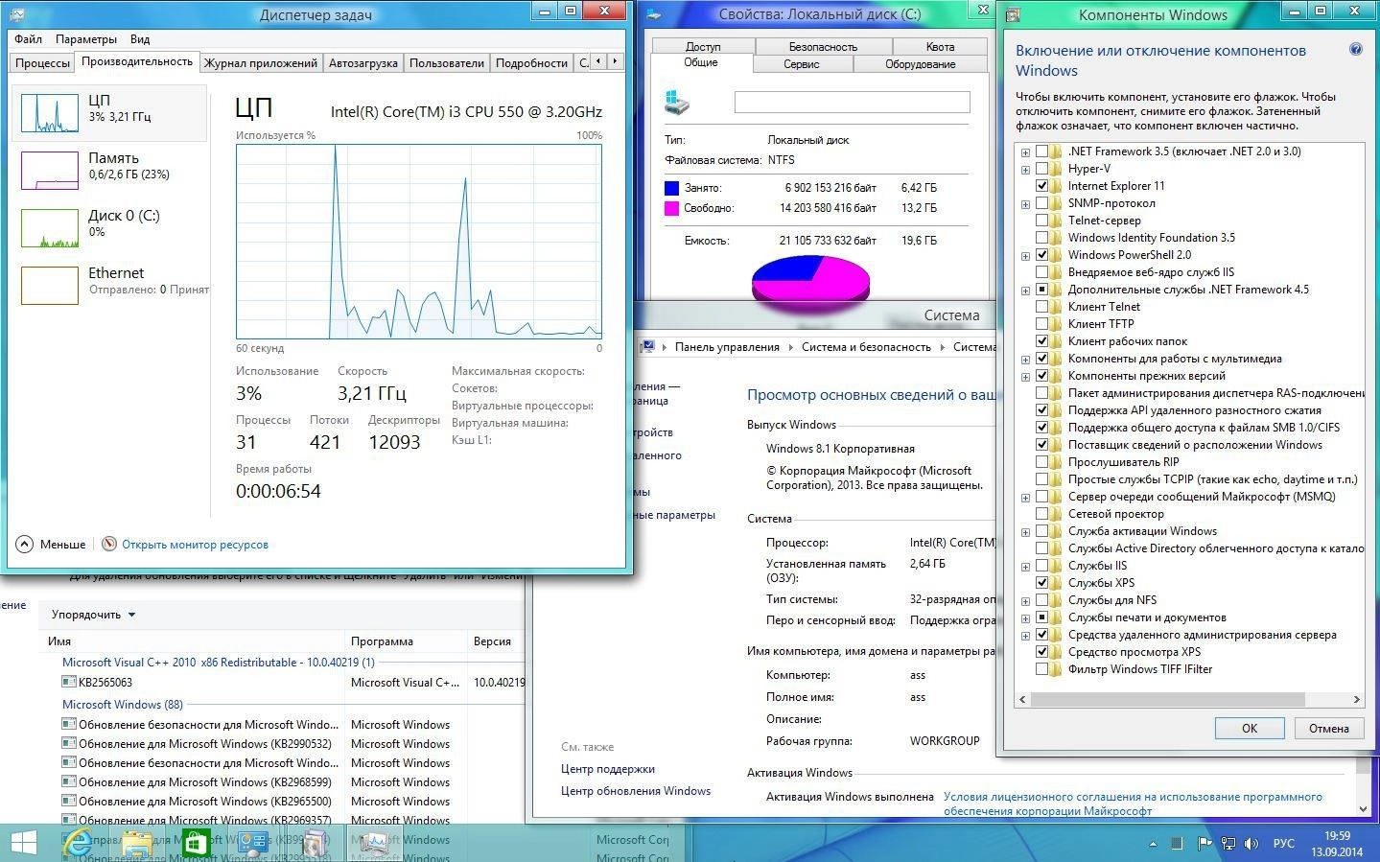1380x862 pixels.
Task: Click the Windows Components title bar icon
Action: (x=1014, y=14)
